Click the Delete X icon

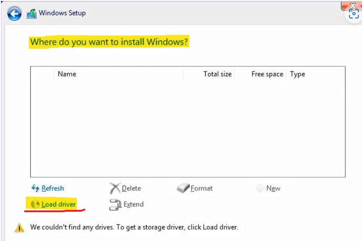[x=115, y=188]
